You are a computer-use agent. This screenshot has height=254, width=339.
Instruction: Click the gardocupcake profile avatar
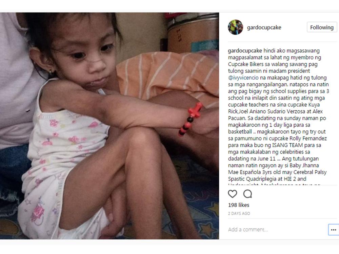click(236, 27)
